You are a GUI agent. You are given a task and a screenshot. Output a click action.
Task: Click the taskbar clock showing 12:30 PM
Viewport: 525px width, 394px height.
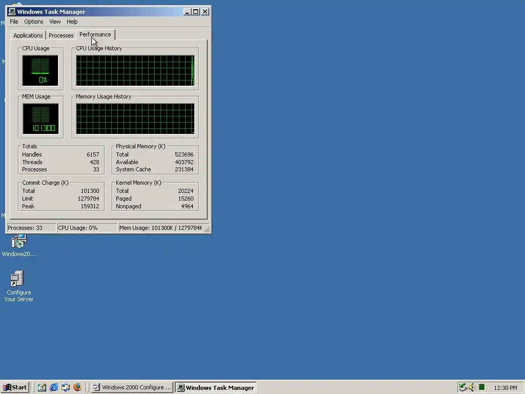[505, 388]
